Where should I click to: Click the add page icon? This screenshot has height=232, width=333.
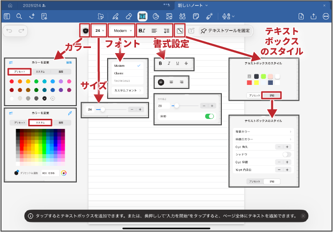(x=301, y=16)
